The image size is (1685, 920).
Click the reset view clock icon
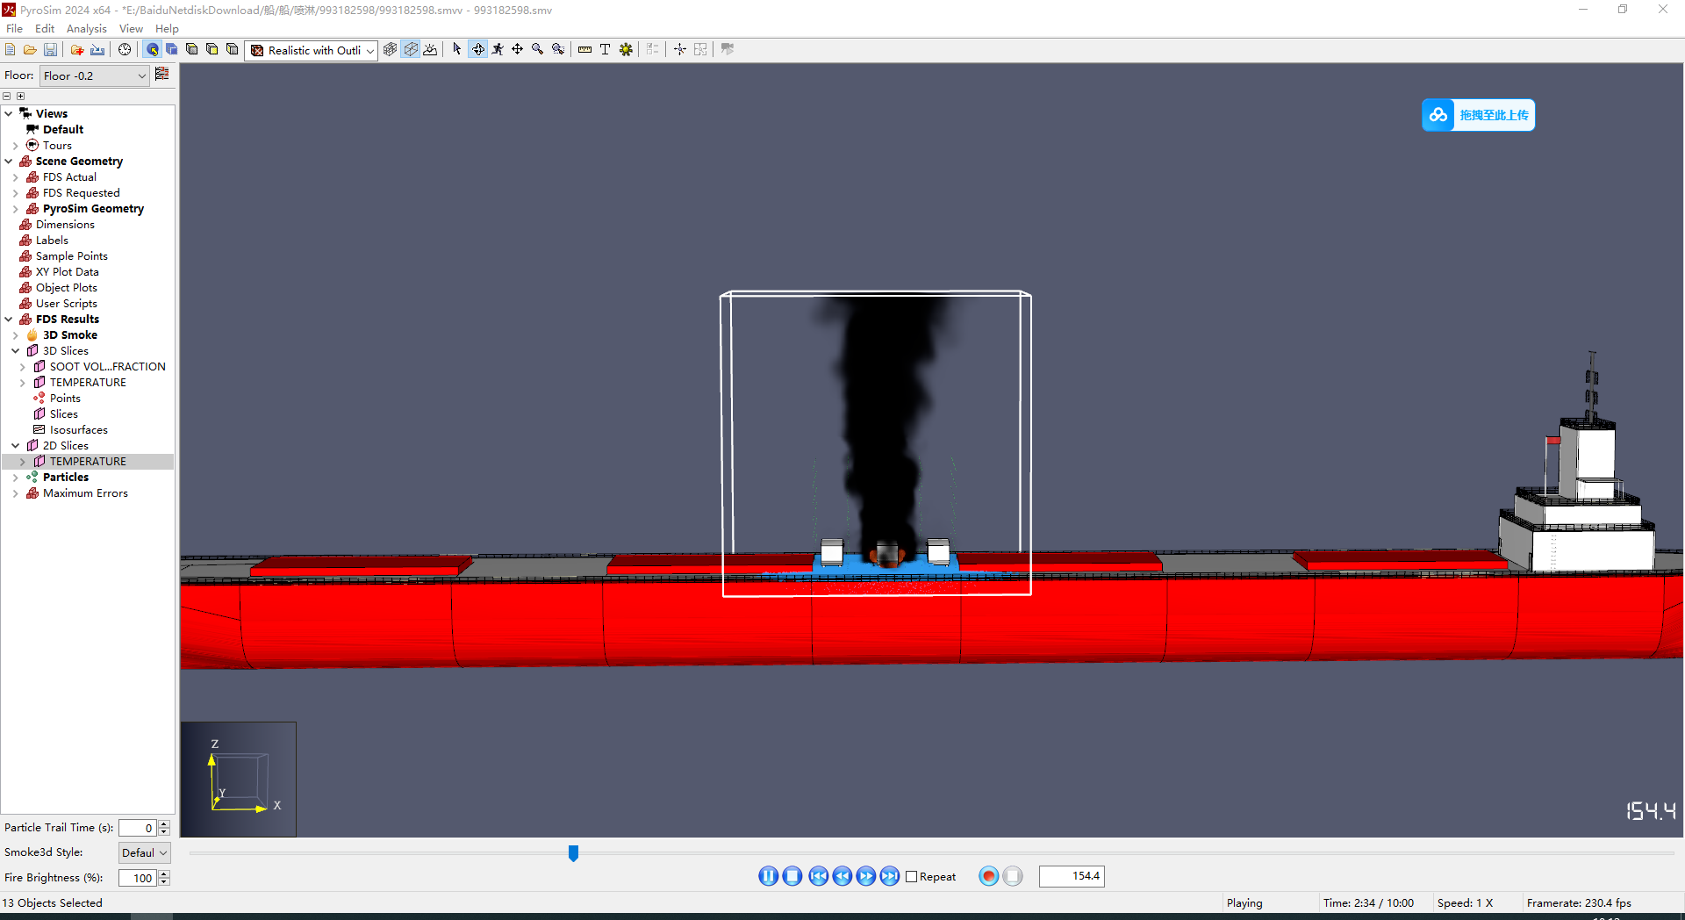click(x=125, y=50)
